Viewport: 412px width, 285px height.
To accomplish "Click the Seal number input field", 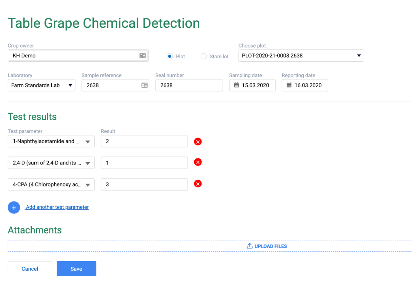I will pyautogui.click(x=189, y=85).
